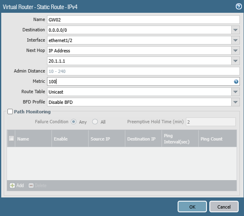Click into the Name field GW02

(143, 20)
